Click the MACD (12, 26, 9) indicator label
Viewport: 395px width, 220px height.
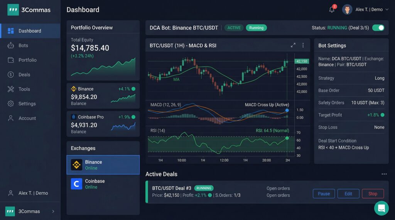[166, 105]
